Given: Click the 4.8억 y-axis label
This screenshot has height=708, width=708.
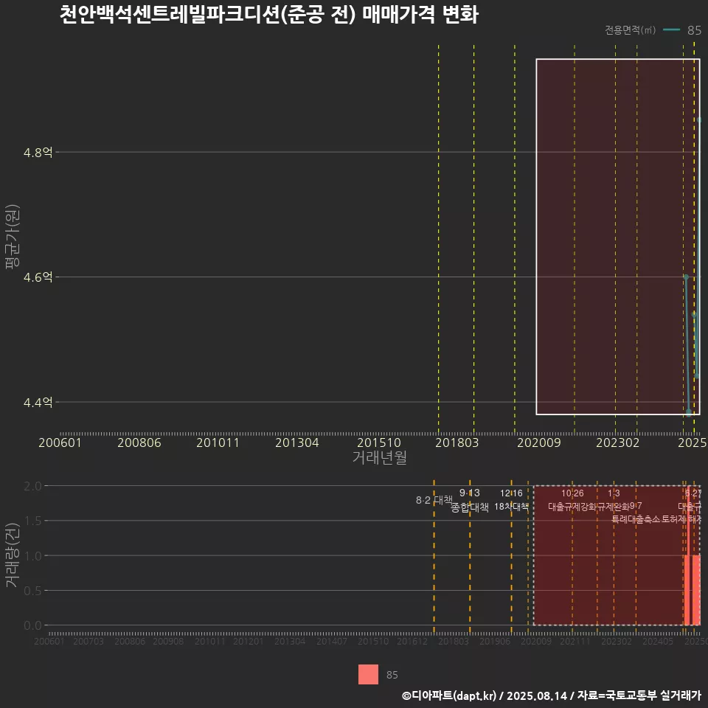Looking at the screenshot, I should pos(38,153).
